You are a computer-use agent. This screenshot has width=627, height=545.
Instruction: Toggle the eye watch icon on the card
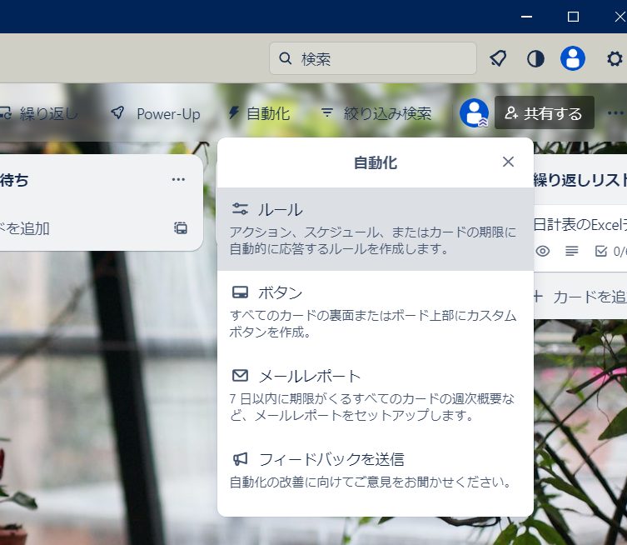tap(543, 251)
